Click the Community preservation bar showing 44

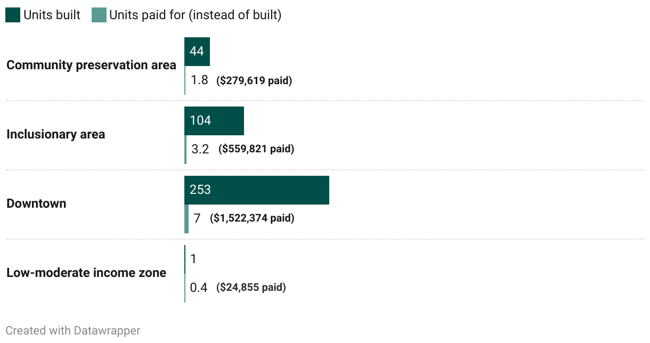(x=197, y=52)
